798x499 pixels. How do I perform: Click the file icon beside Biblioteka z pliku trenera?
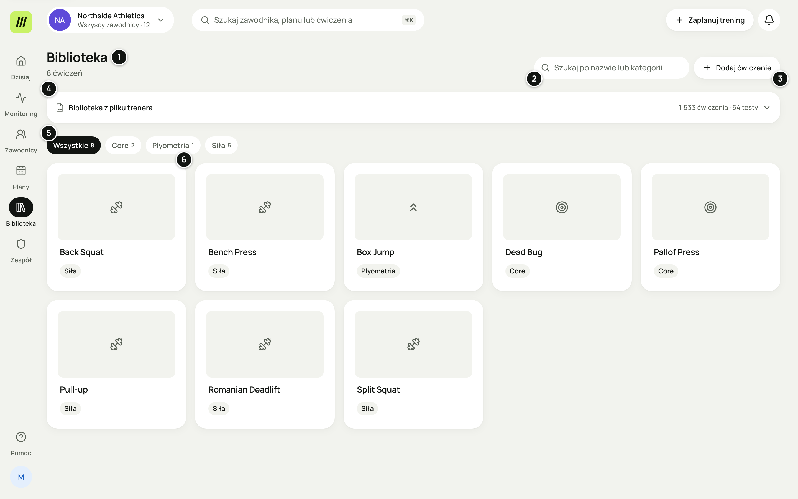[x=60, y=108]
